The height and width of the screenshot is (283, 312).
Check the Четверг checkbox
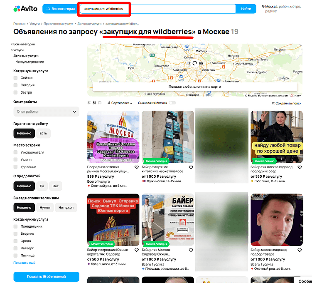pos(15,248)
